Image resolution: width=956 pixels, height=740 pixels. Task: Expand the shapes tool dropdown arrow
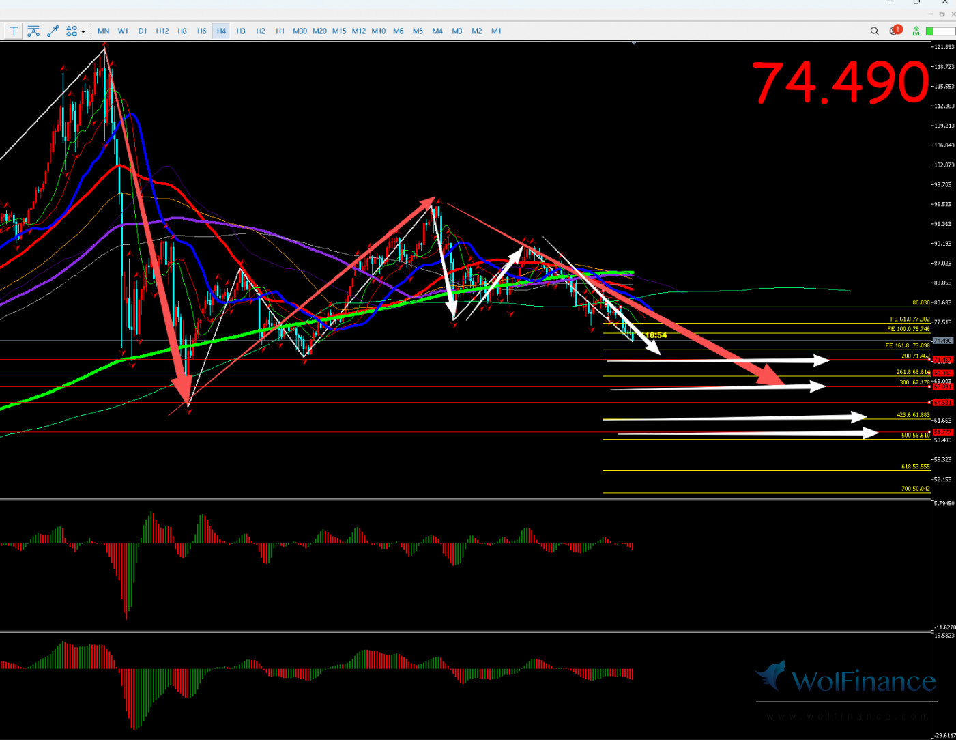coord(83,31)
